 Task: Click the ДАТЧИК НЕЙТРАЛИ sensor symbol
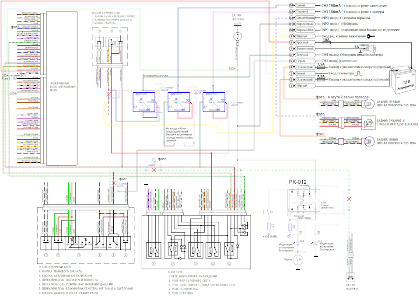point(238,36)
